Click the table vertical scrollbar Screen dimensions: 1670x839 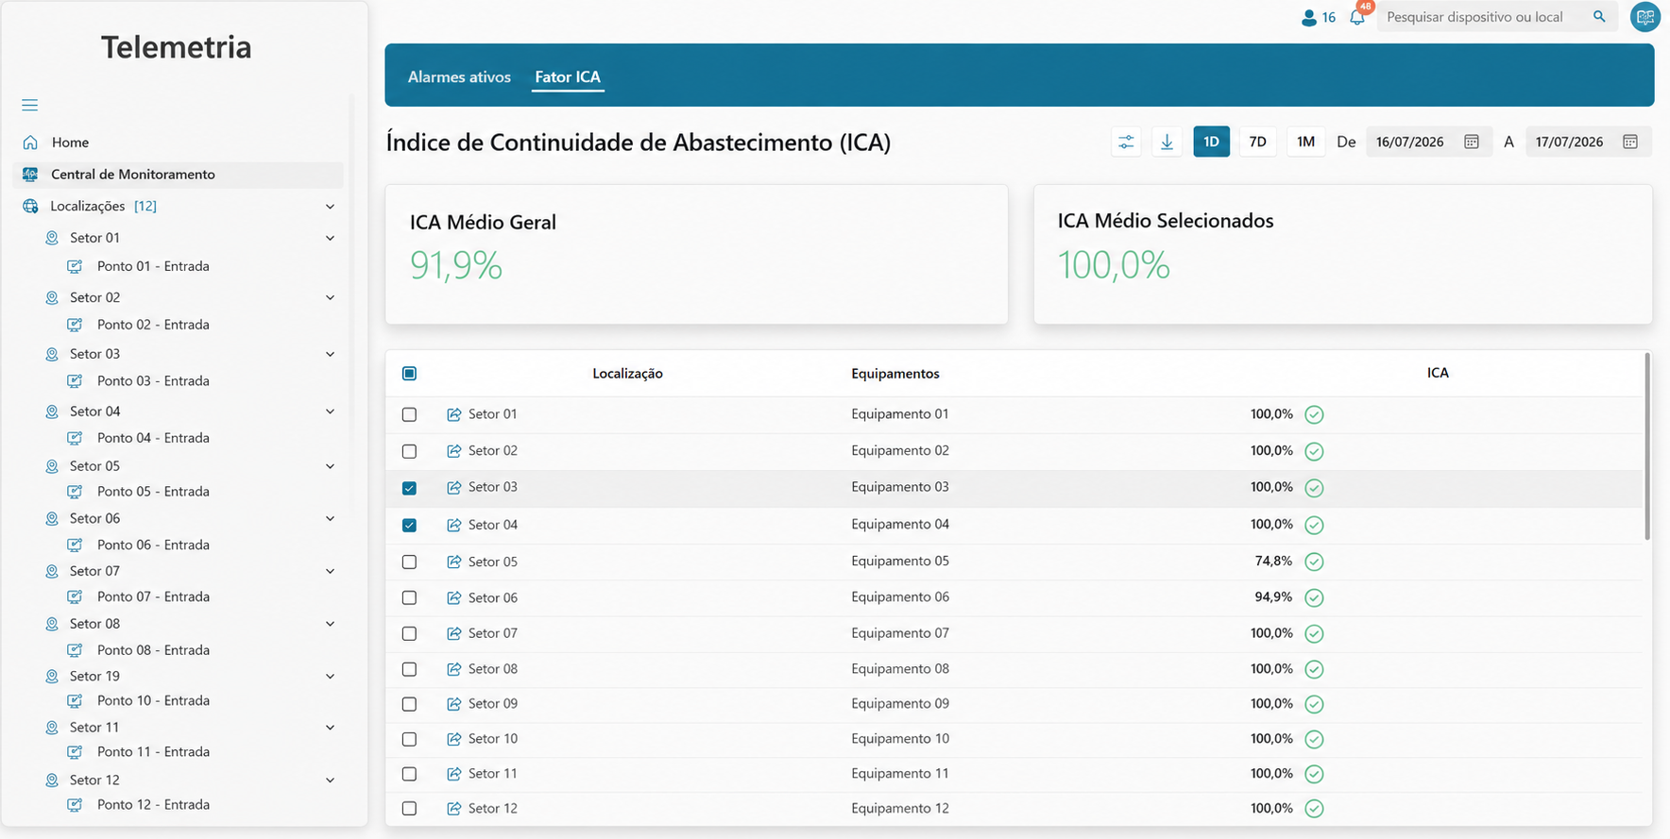1647,446
